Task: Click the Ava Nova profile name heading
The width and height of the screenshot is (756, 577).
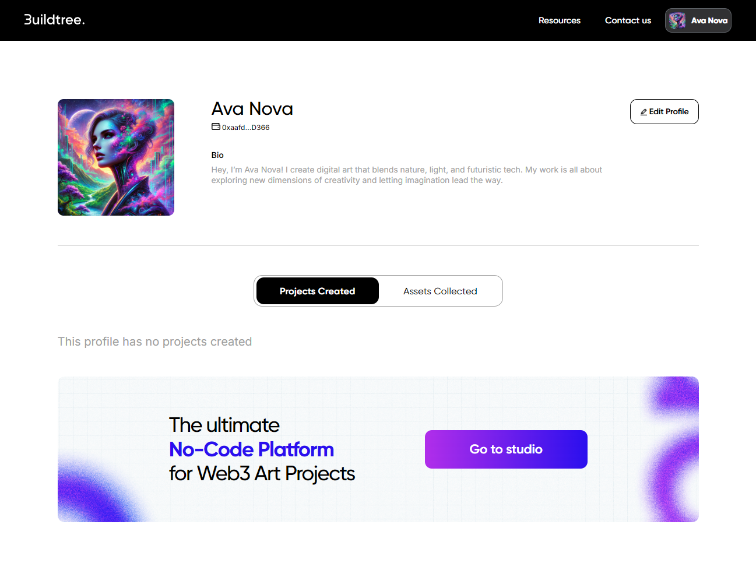Action: [x=252, y=109]
